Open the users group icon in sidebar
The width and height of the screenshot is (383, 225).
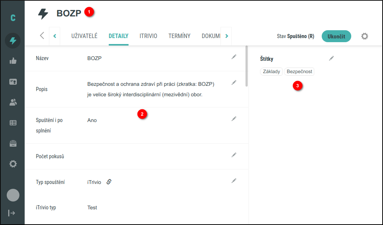[x=13, y=102]
